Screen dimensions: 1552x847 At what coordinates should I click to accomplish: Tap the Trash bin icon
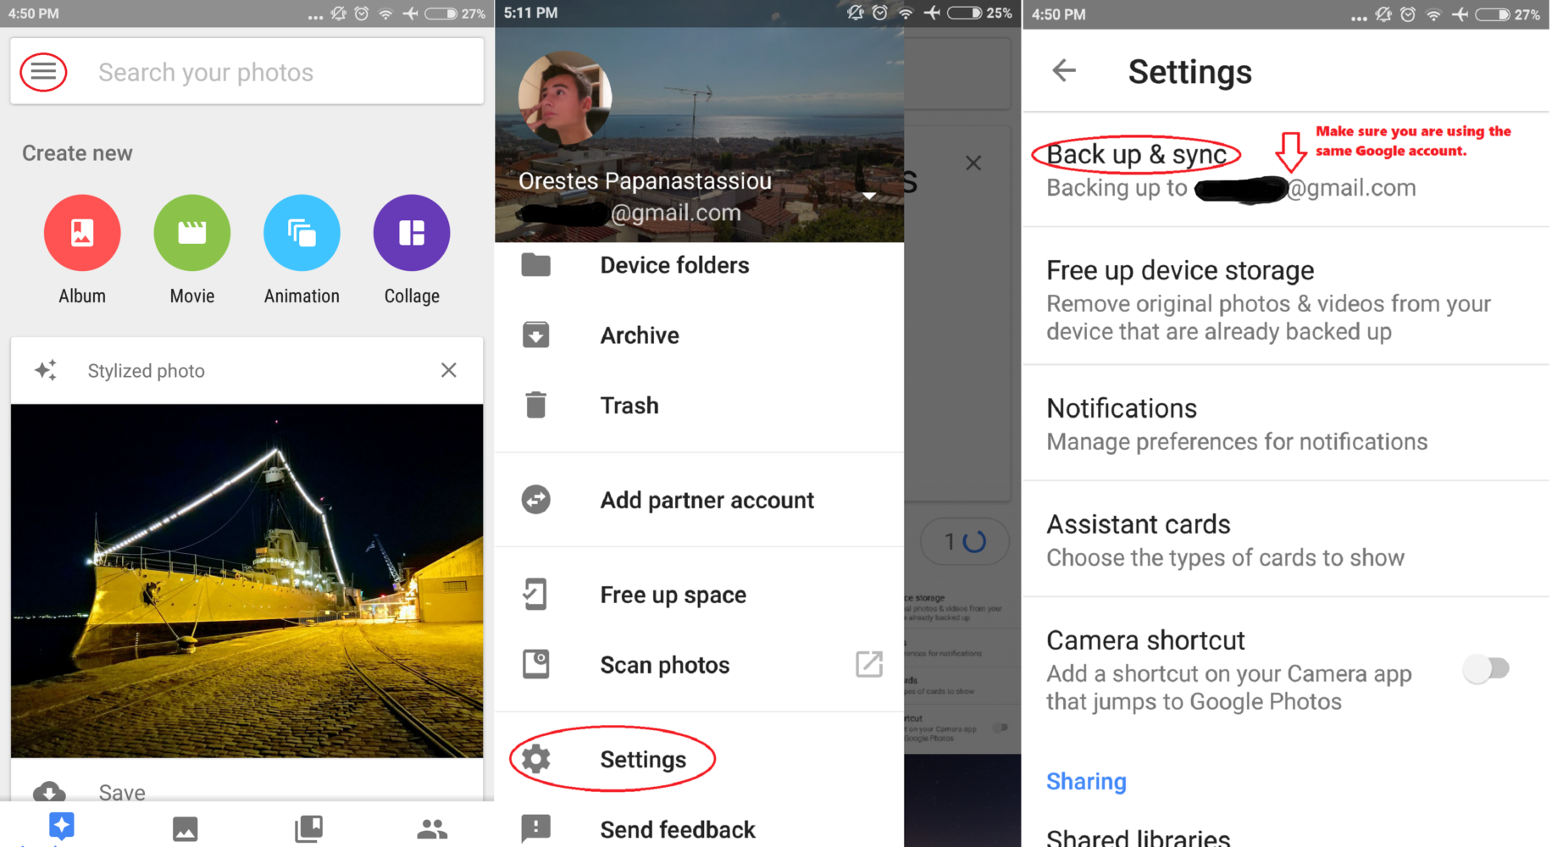536,405
